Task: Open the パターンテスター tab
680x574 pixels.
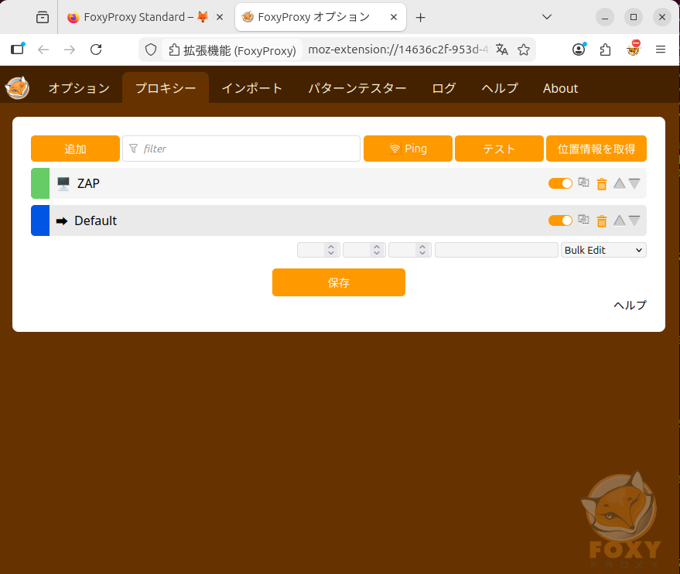Action: pos(357,88)
